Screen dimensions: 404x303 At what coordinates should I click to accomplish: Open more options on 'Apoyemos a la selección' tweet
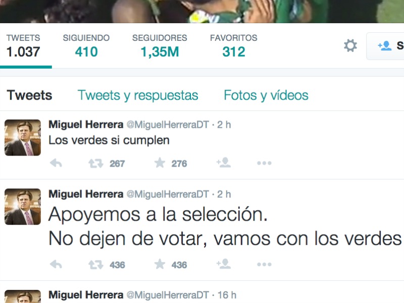coord(264,264)
